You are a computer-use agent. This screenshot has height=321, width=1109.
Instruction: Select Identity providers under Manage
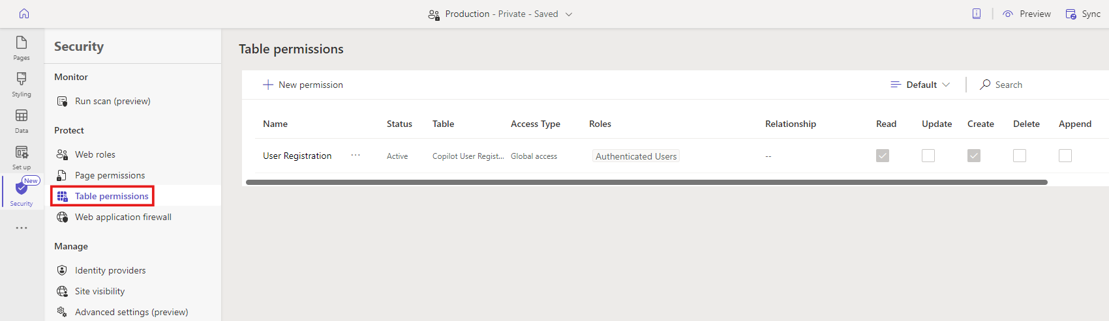pyautogui.click(x=110, y=270)
